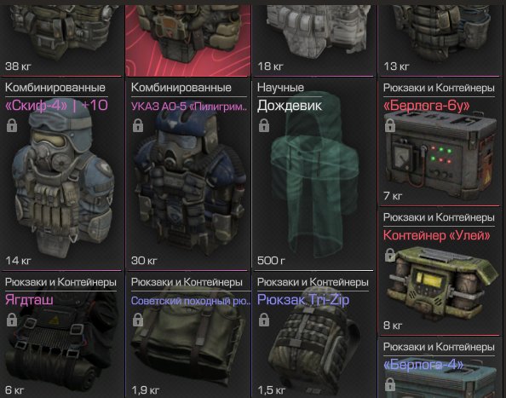506x398 pixels.
Task: Click lock icon on УКАЗ АО-5 «Пилигрим» card
Action: pos(138,125)
